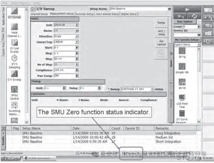Choose the I/V List Sweep icon
Viewport: 214px width, 163px height.
15,43
